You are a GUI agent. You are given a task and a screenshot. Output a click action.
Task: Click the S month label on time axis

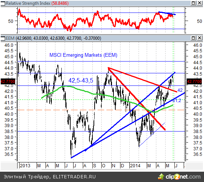coord(95,166)
